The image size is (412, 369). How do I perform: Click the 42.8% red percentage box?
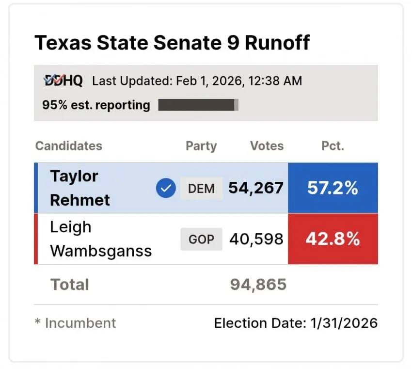tap(333, 239)
